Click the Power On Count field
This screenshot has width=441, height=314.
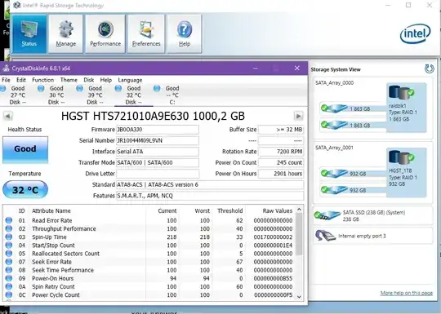[281, 162]
